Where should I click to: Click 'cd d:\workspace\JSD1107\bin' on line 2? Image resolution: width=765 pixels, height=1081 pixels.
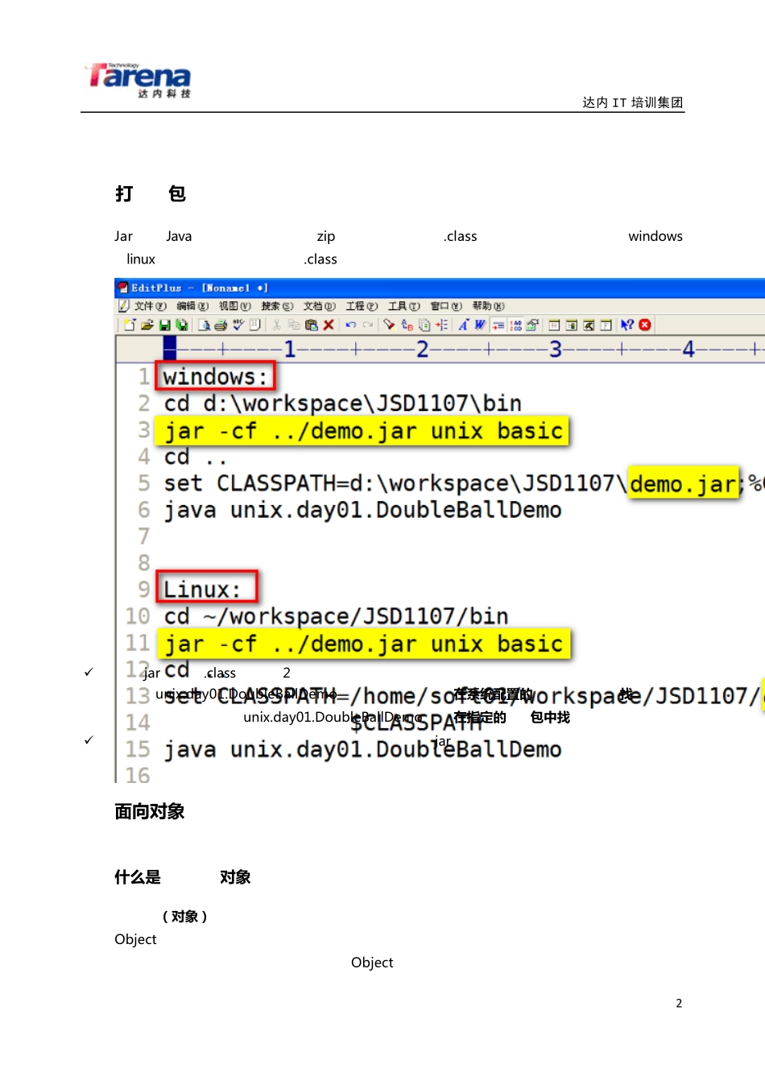pyautogui.click(x=343, y=403)
